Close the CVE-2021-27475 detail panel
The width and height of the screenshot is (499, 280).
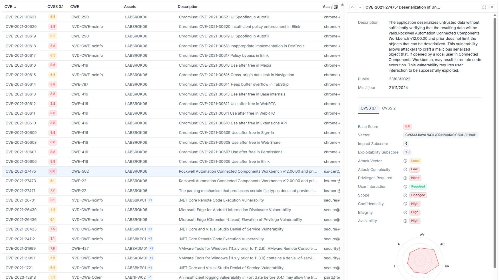pyautogui.click(x=492, y=7)
